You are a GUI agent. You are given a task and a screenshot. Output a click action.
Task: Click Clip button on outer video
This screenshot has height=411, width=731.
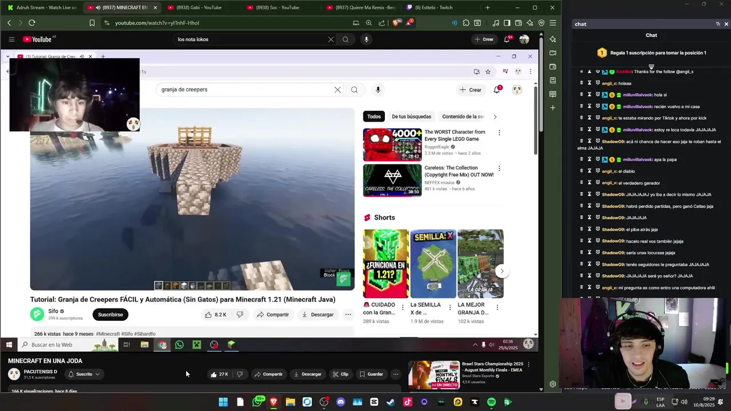point(340,374)
